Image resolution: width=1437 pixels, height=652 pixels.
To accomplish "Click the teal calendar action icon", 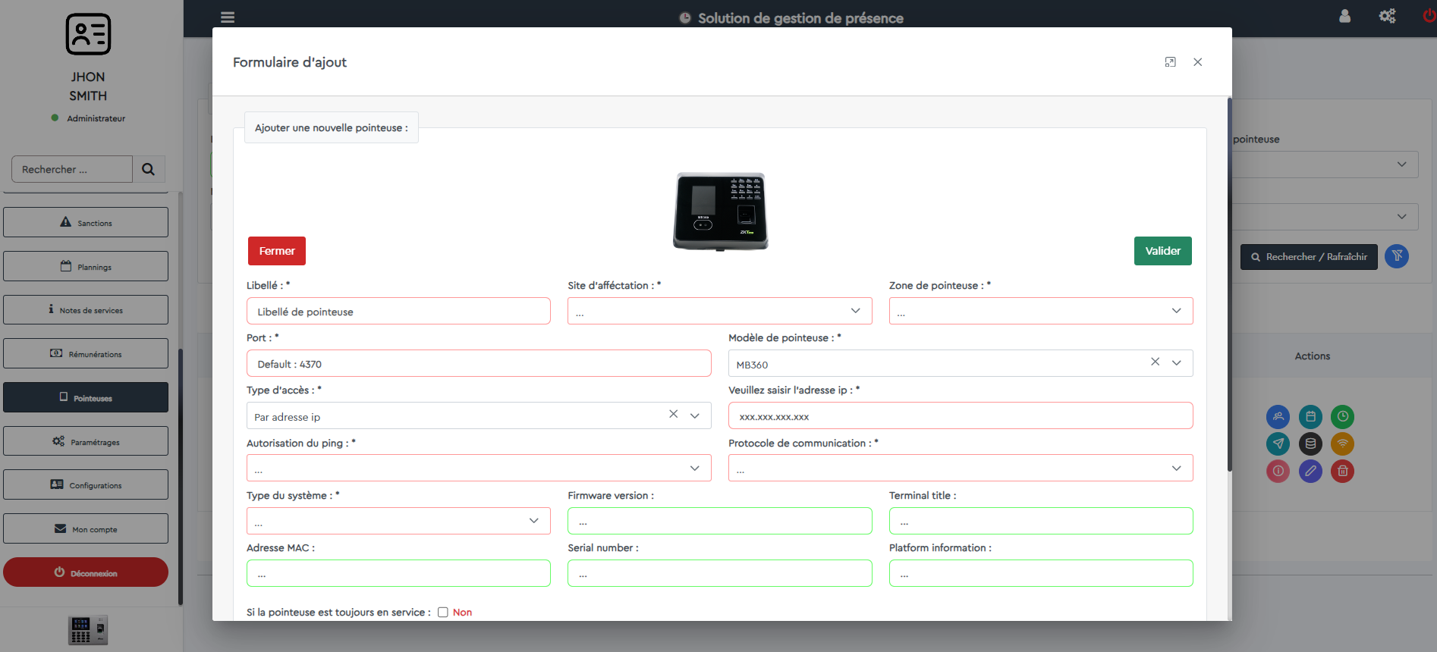I will tap(1310, 416).
